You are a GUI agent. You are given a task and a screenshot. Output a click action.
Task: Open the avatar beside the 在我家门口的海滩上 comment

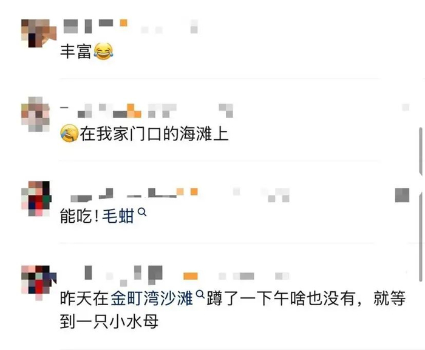pyautogui.click(x=35, y=114)
